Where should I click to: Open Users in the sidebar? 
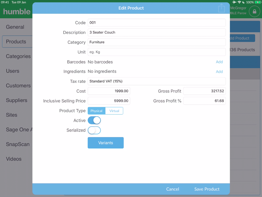point(12,71)
